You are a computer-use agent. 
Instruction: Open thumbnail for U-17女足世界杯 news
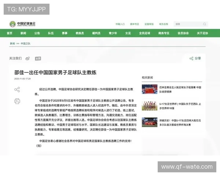150,106
